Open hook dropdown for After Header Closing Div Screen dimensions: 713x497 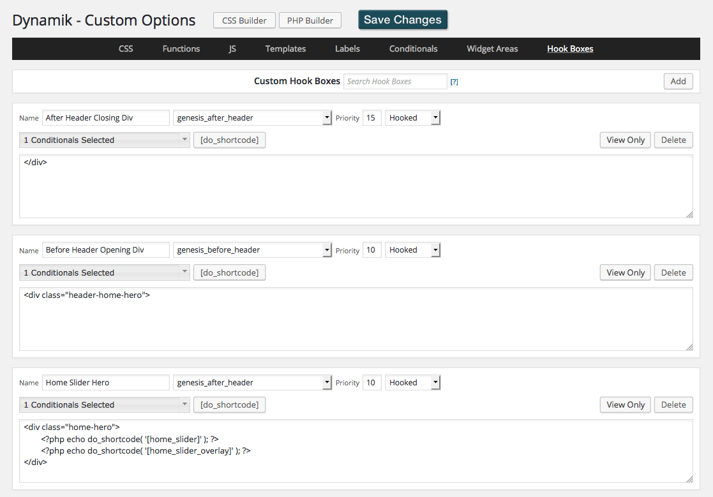(252, 117)
